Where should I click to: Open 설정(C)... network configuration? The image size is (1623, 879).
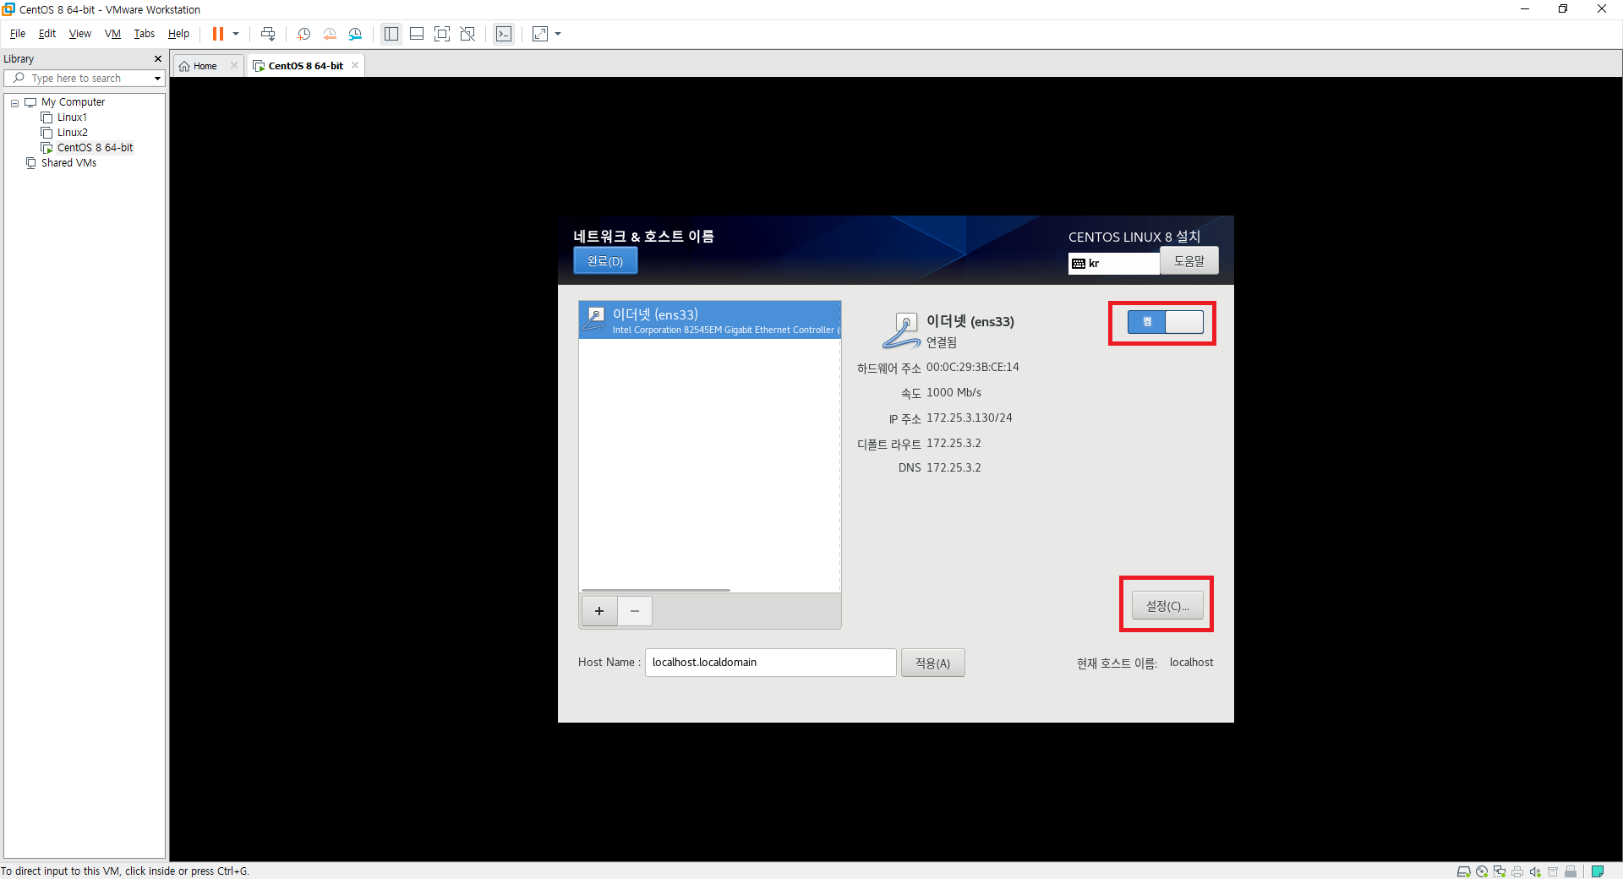1167,606
